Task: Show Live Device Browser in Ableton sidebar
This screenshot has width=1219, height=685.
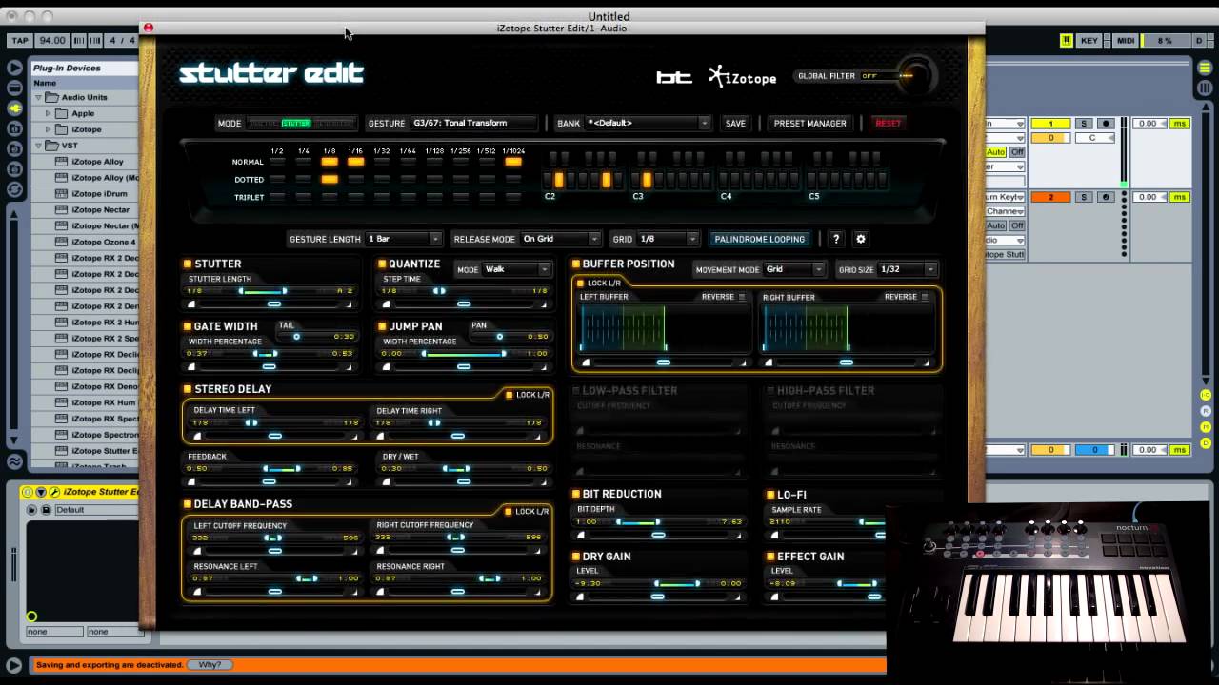Action: [14, 88]
